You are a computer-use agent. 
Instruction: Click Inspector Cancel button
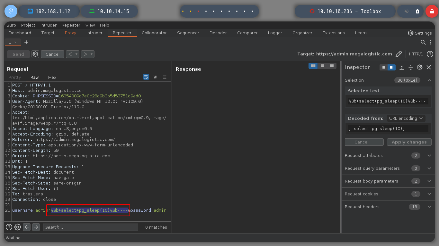point(364,142)
